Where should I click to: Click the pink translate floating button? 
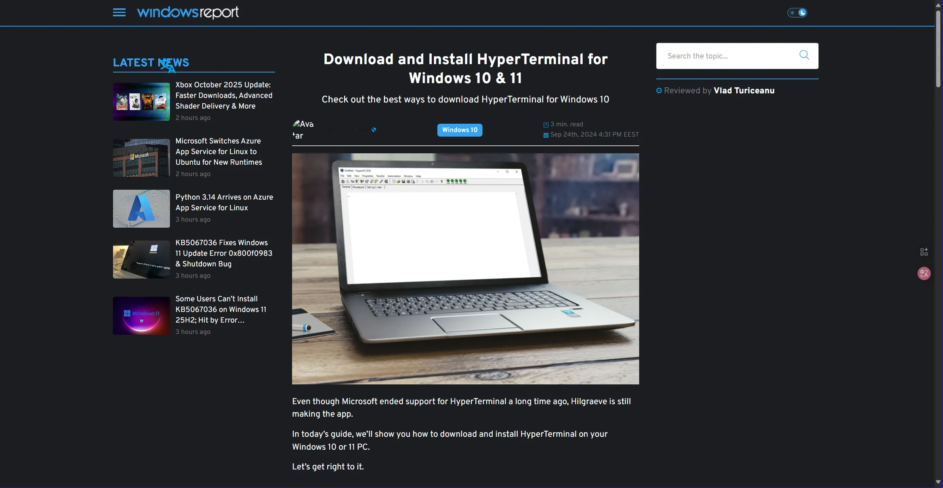[x=924, y=273]
